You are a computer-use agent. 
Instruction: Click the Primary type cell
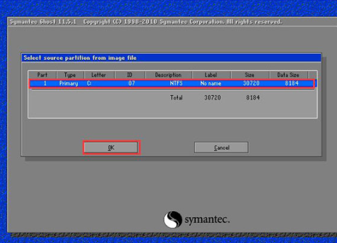click(x=68, y=83)
